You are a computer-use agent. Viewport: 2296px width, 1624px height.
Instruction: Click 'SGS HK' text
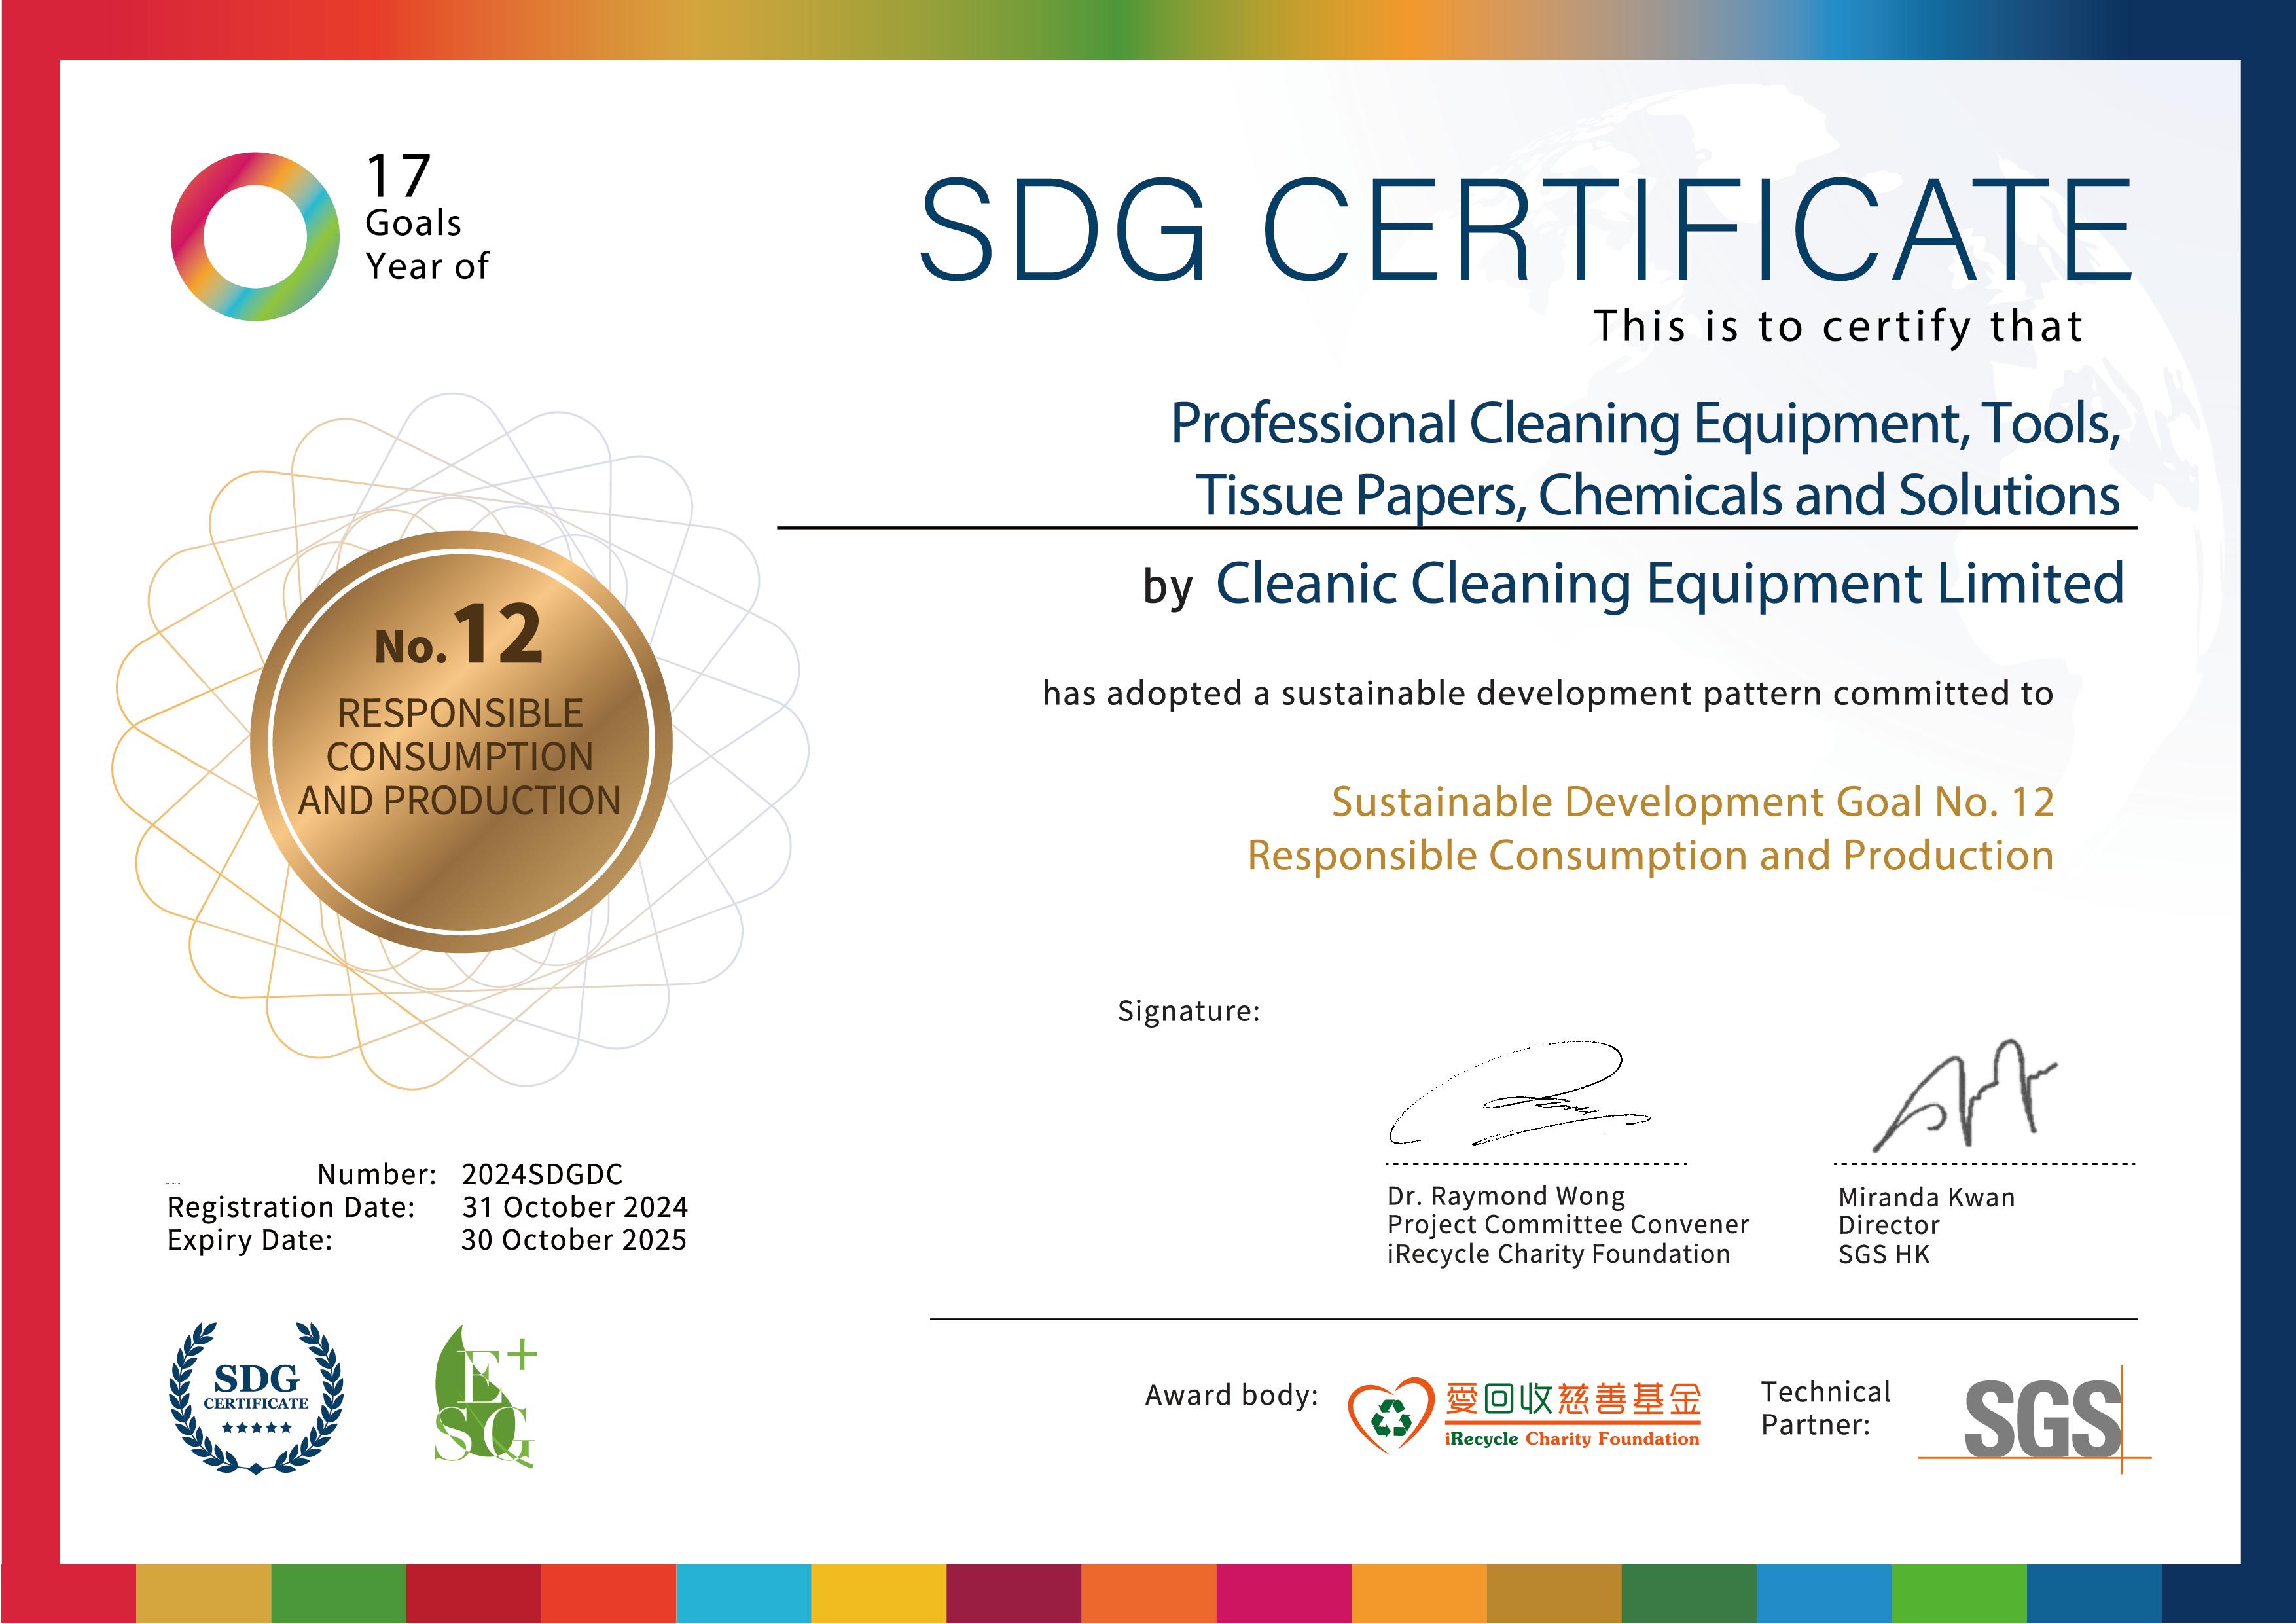pos(1884,1254)
